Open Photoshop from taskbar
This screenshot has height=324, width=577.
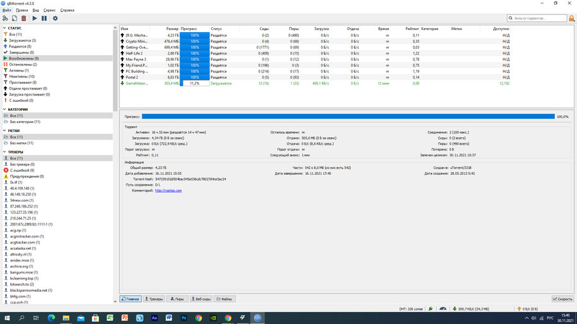(x=183, y=318)
